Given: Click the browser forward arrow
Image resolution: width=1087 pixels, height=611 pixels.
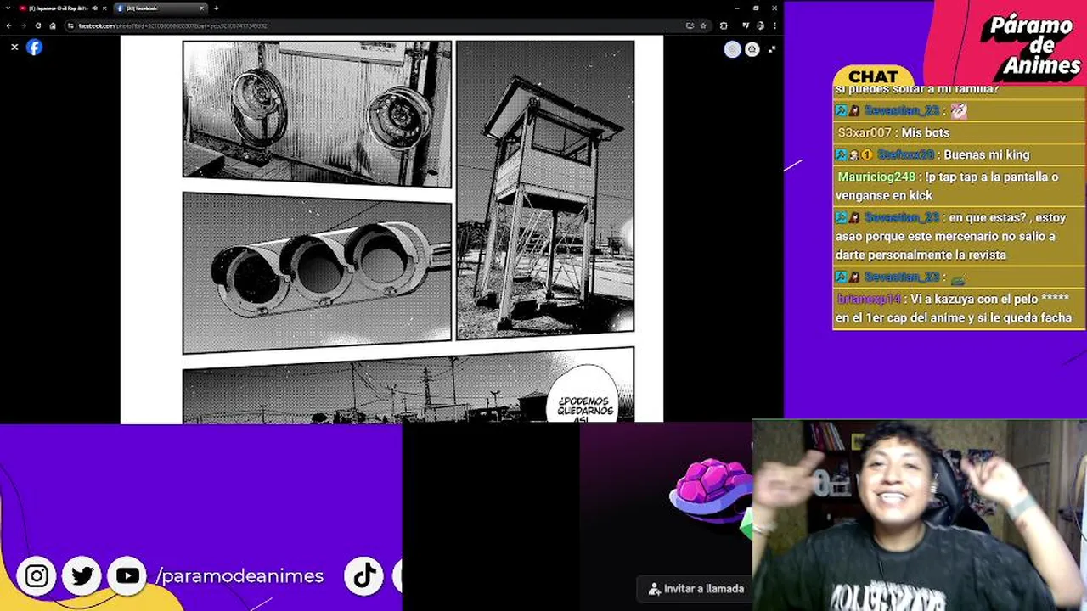Looking at the screenshot, I should coord(23,25).
